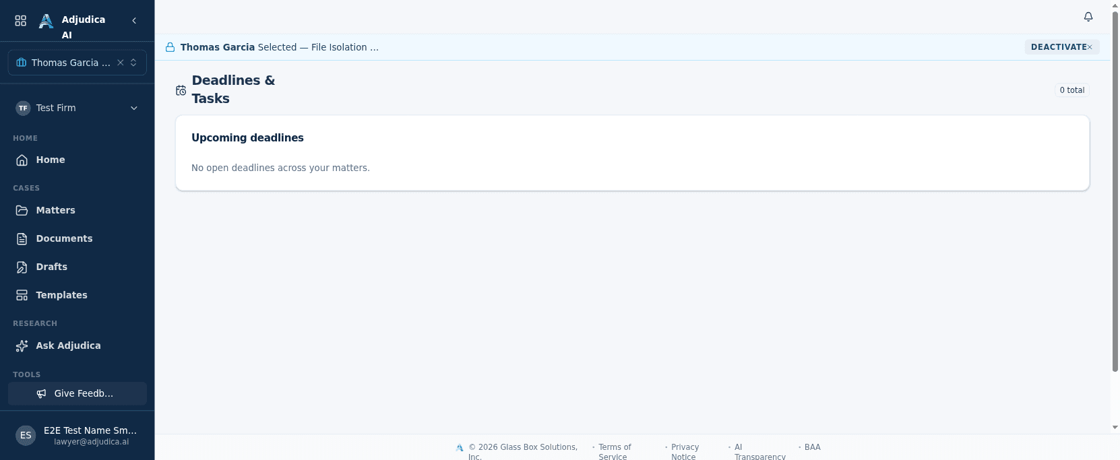1120x460 pixels.
Task: Open the BAA link
Action: point(813,447)
